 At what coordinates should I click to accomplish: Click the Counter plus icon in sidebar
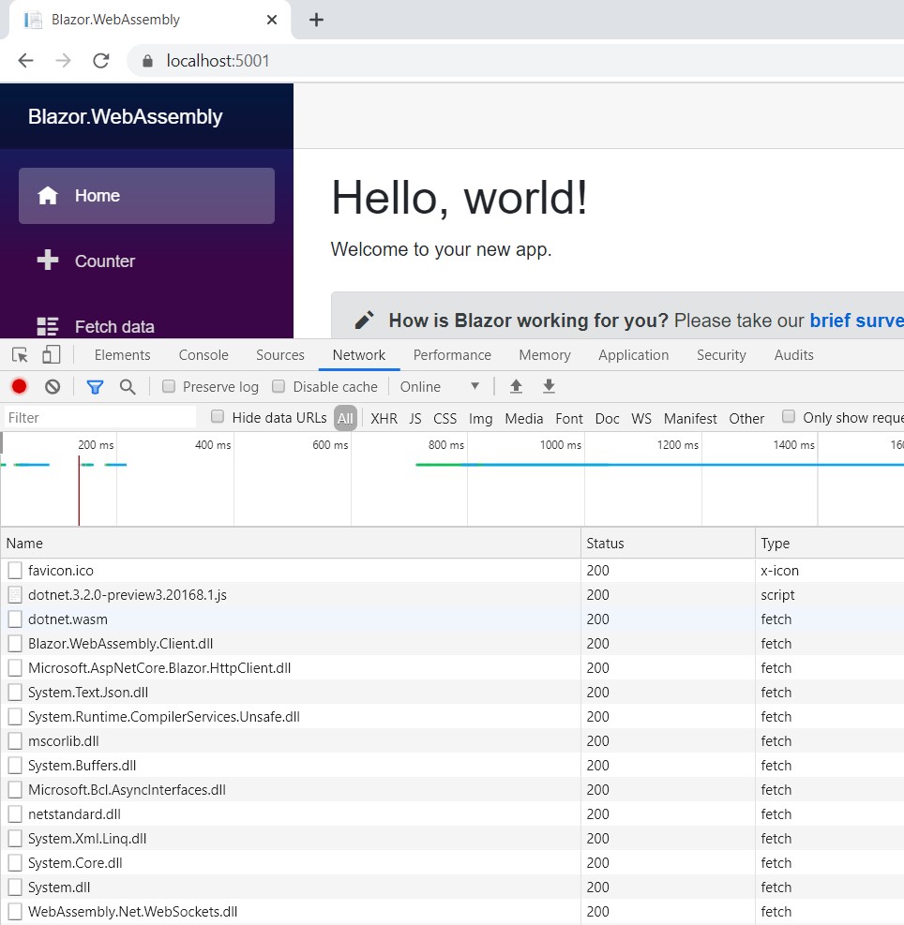click(x=48, y=261)
